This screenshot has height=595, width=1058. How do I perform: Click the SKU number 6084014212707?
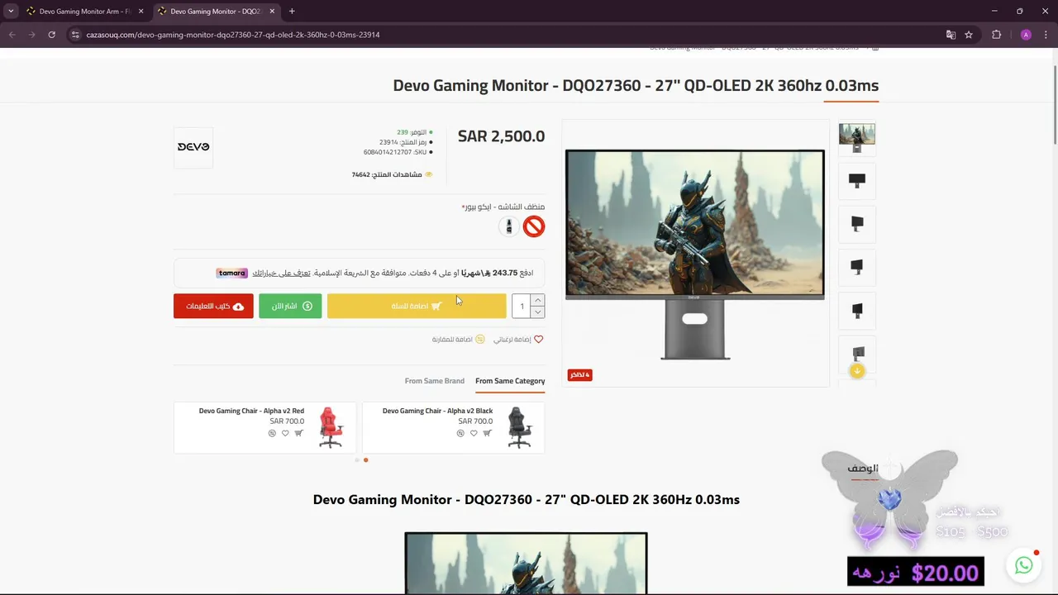(388, 152)
